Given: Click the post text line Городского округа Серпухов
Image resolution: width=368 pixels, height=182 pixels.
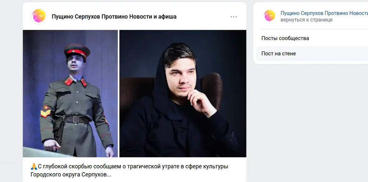Looking at the screenshot, I should (x=72, y=175).
